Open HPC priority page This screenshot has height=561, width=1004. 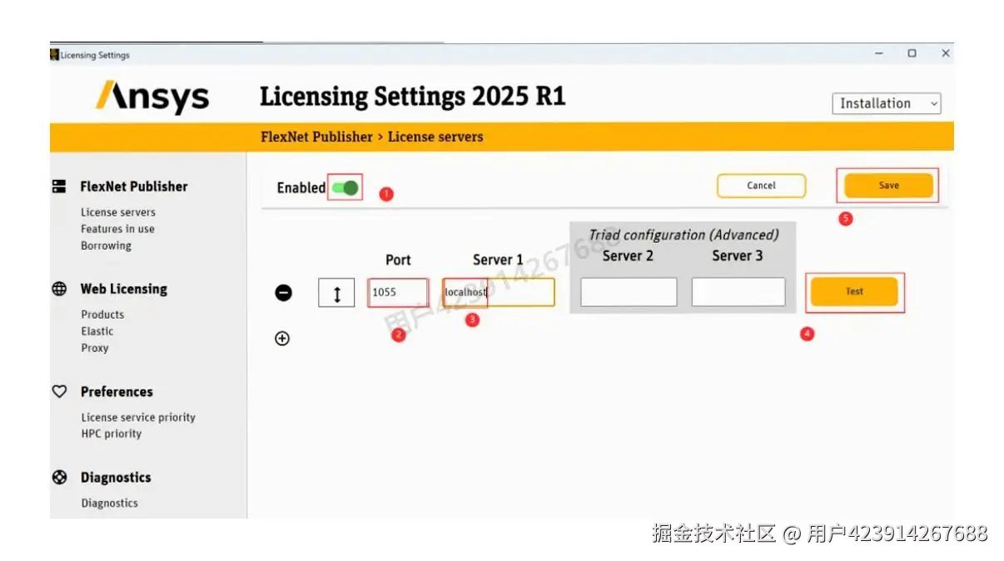click(x=112, y=434)
